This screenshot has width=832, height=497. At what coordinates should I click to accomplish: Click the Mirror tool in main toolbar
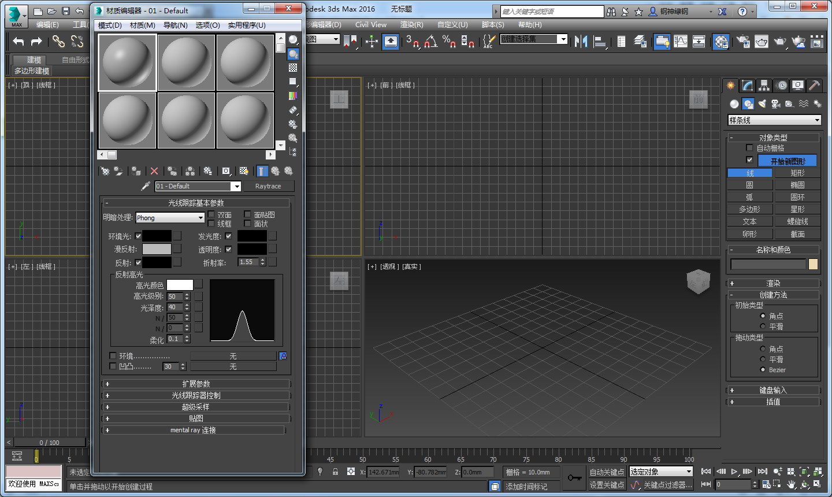[581, 41]
